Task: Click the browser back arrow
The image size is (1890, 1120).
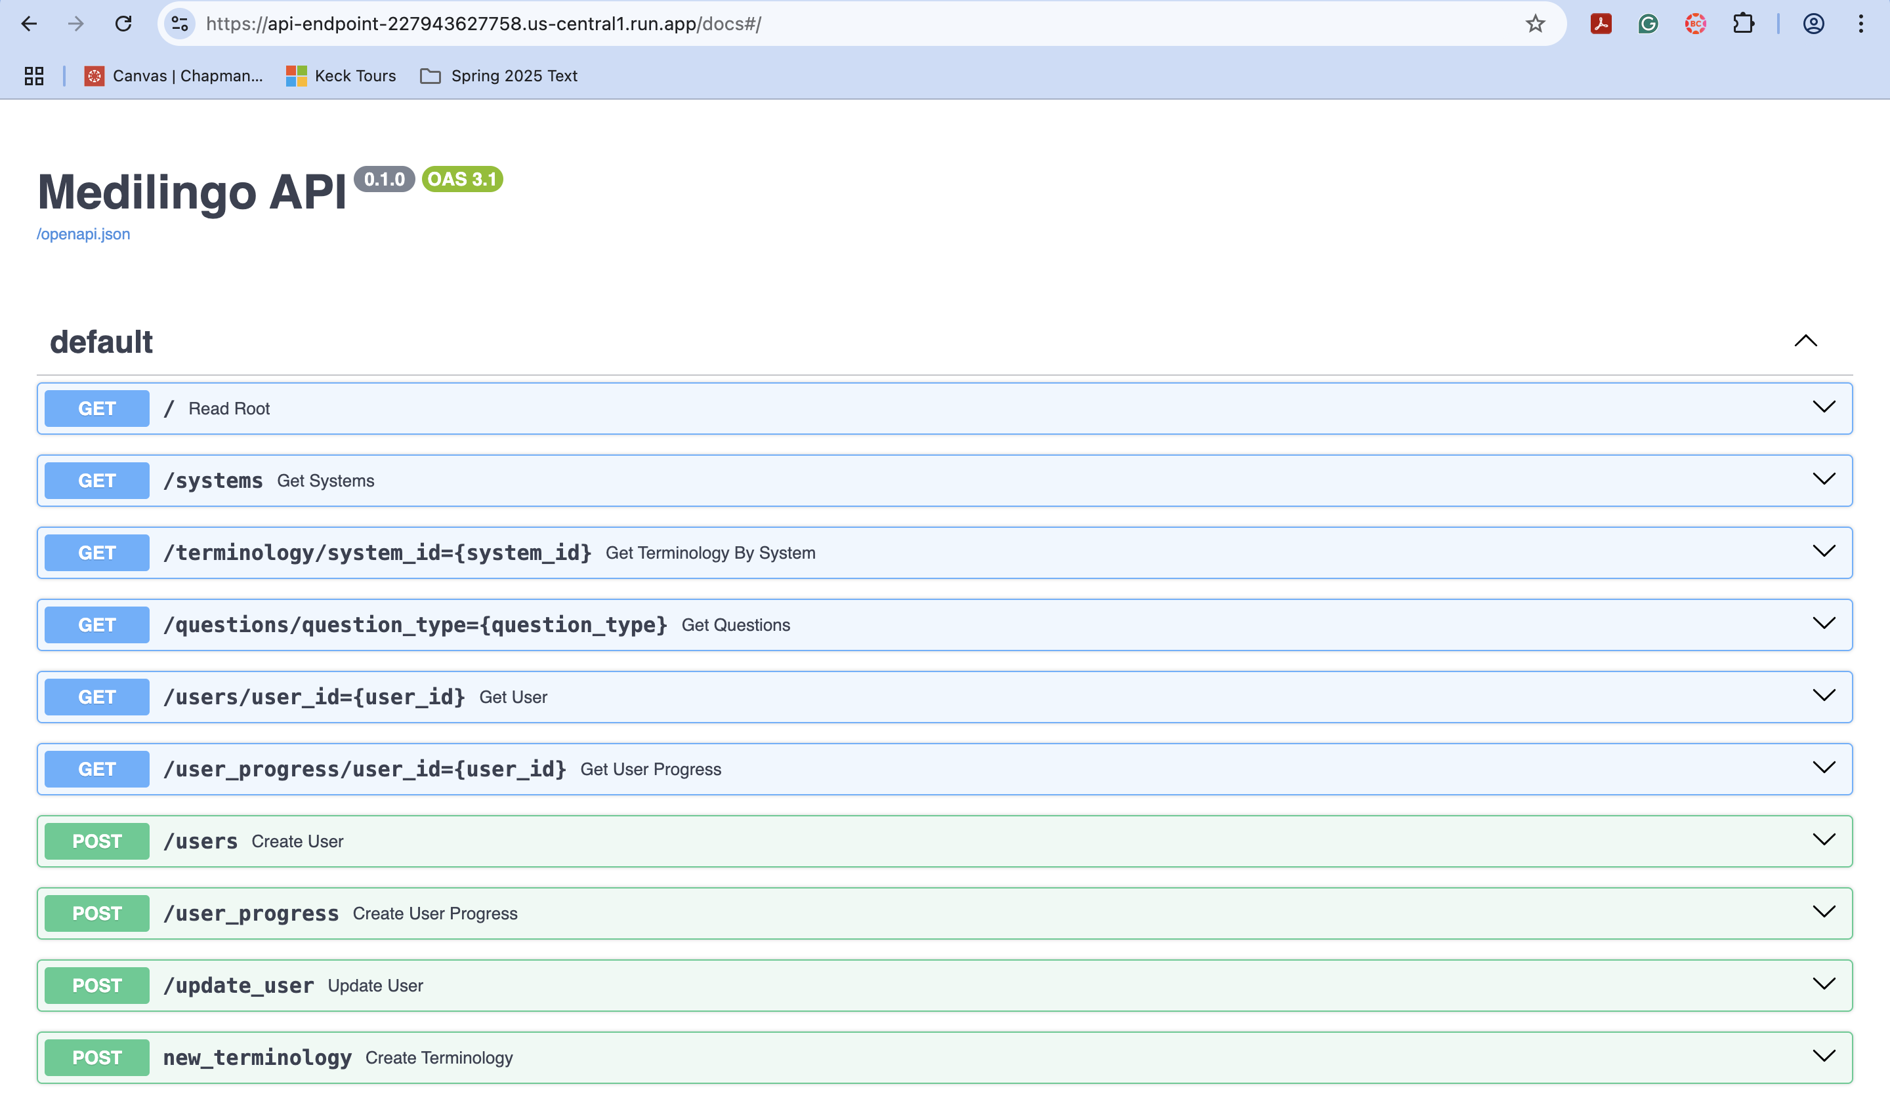Action: click(29, 24)
